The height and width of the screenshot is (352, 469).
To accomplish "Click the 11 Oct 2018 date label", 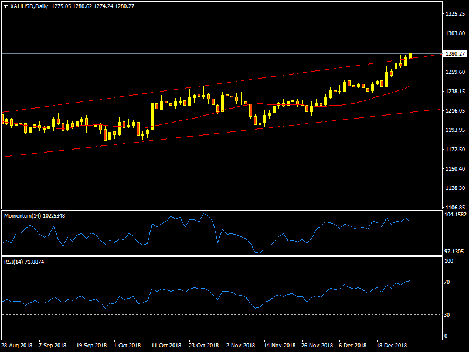I will (166, 346).
